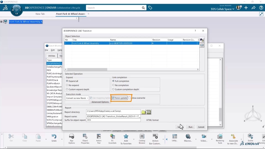Open dropdown arrow next to Video
The height and width of the screenshot is (149, 265).
[x=212, y=139]
